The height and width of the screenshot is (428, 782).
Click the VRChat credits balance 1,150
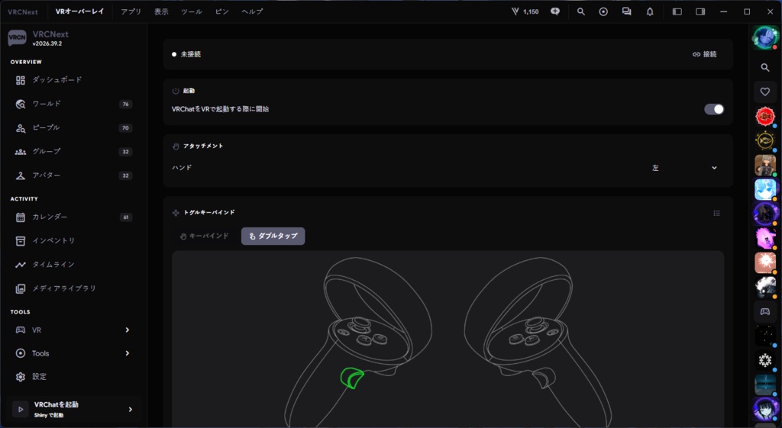pos(525,11)
